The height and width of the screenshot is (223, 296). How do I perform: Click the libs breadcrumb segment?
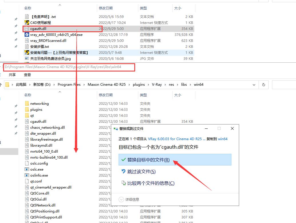pyautogui.click(x=184, y=85)
